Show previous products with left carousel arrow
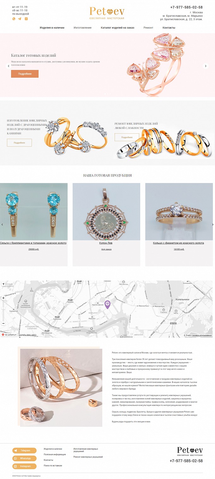Image resolution: width=215 pixels, height=479 pixels. [2, 225]
